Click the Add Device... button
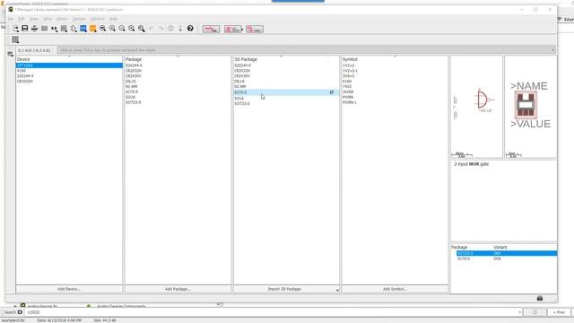 [69, 289]
